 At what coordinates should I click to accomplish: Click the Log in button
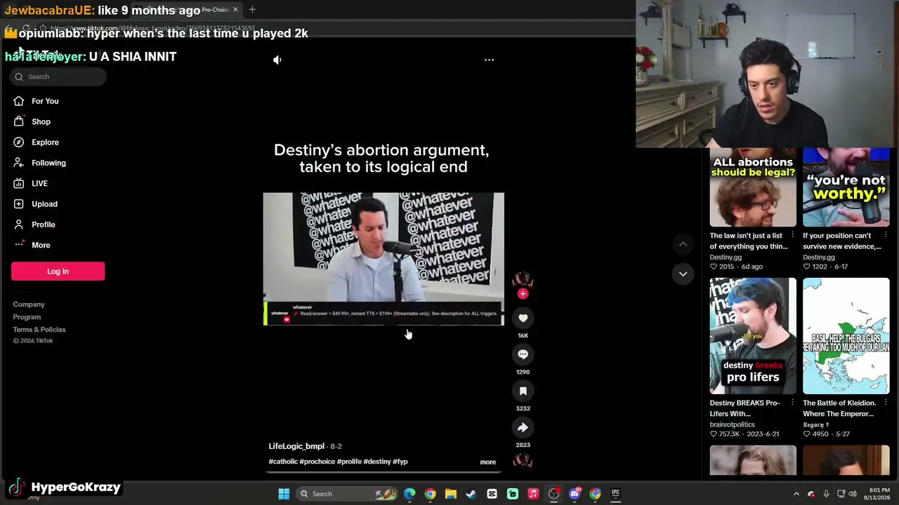(58, 271)
